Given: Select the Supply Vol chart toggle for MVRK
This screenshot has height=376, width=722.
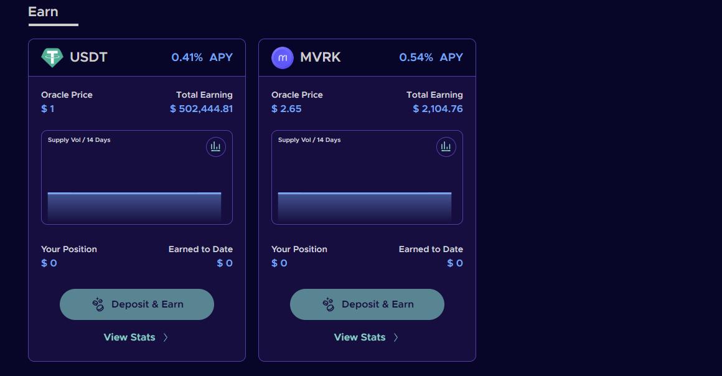Looking at the screenshot, I should pyautogui.click(x=446, y=146).
